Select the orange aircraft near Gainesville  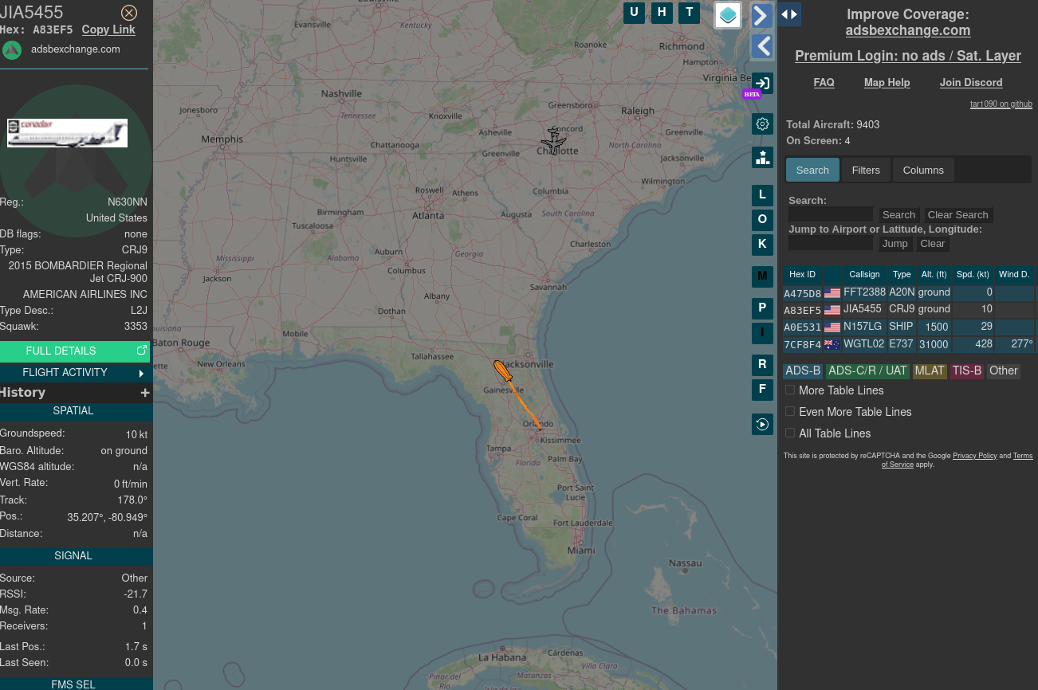(x=502, y=370)
